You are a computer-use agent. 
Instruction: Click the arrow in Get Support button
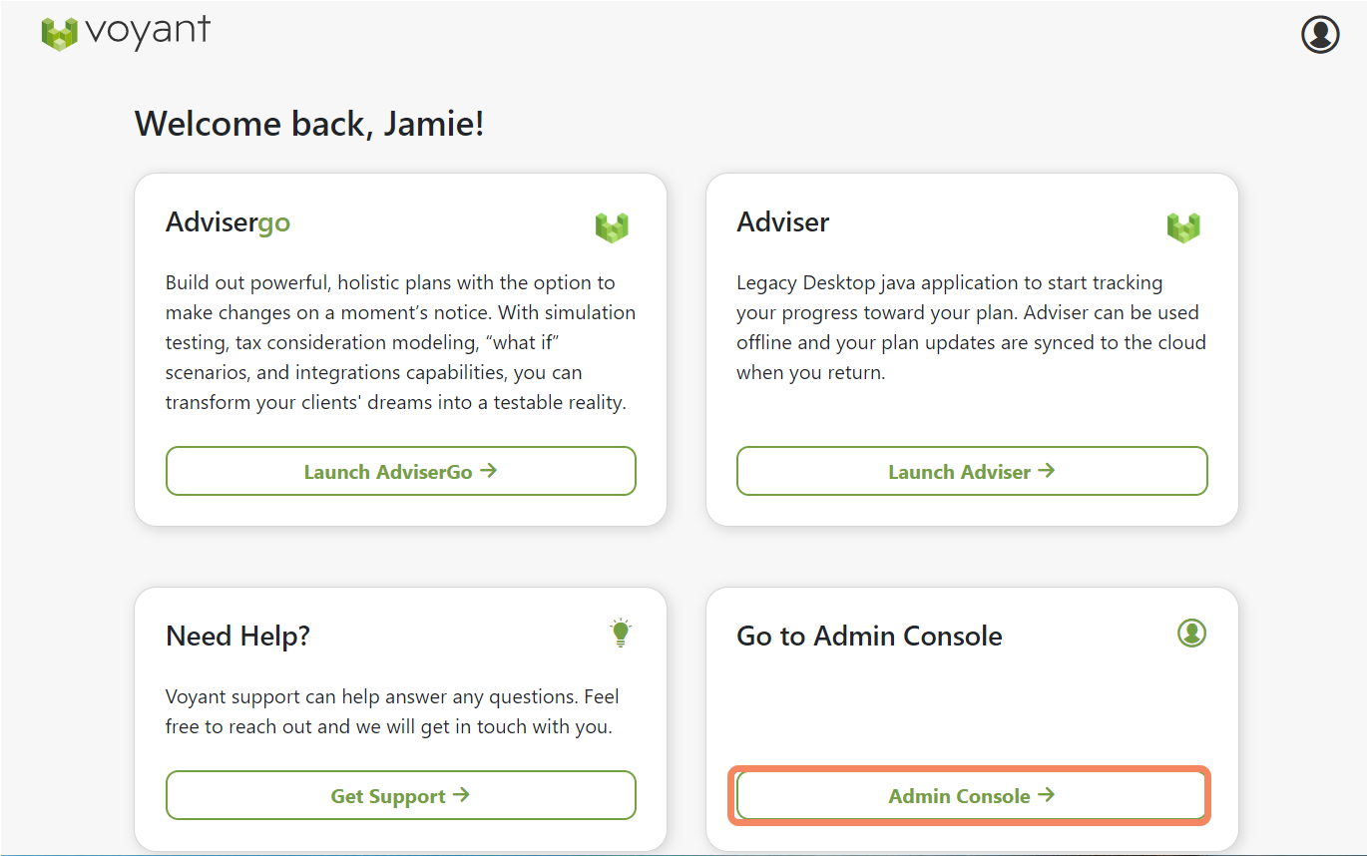click(x=461, y=795)
